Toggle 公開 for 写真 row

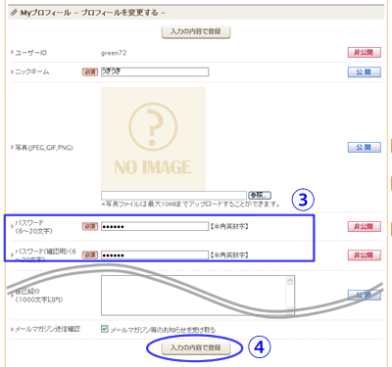tap(365, 148)
